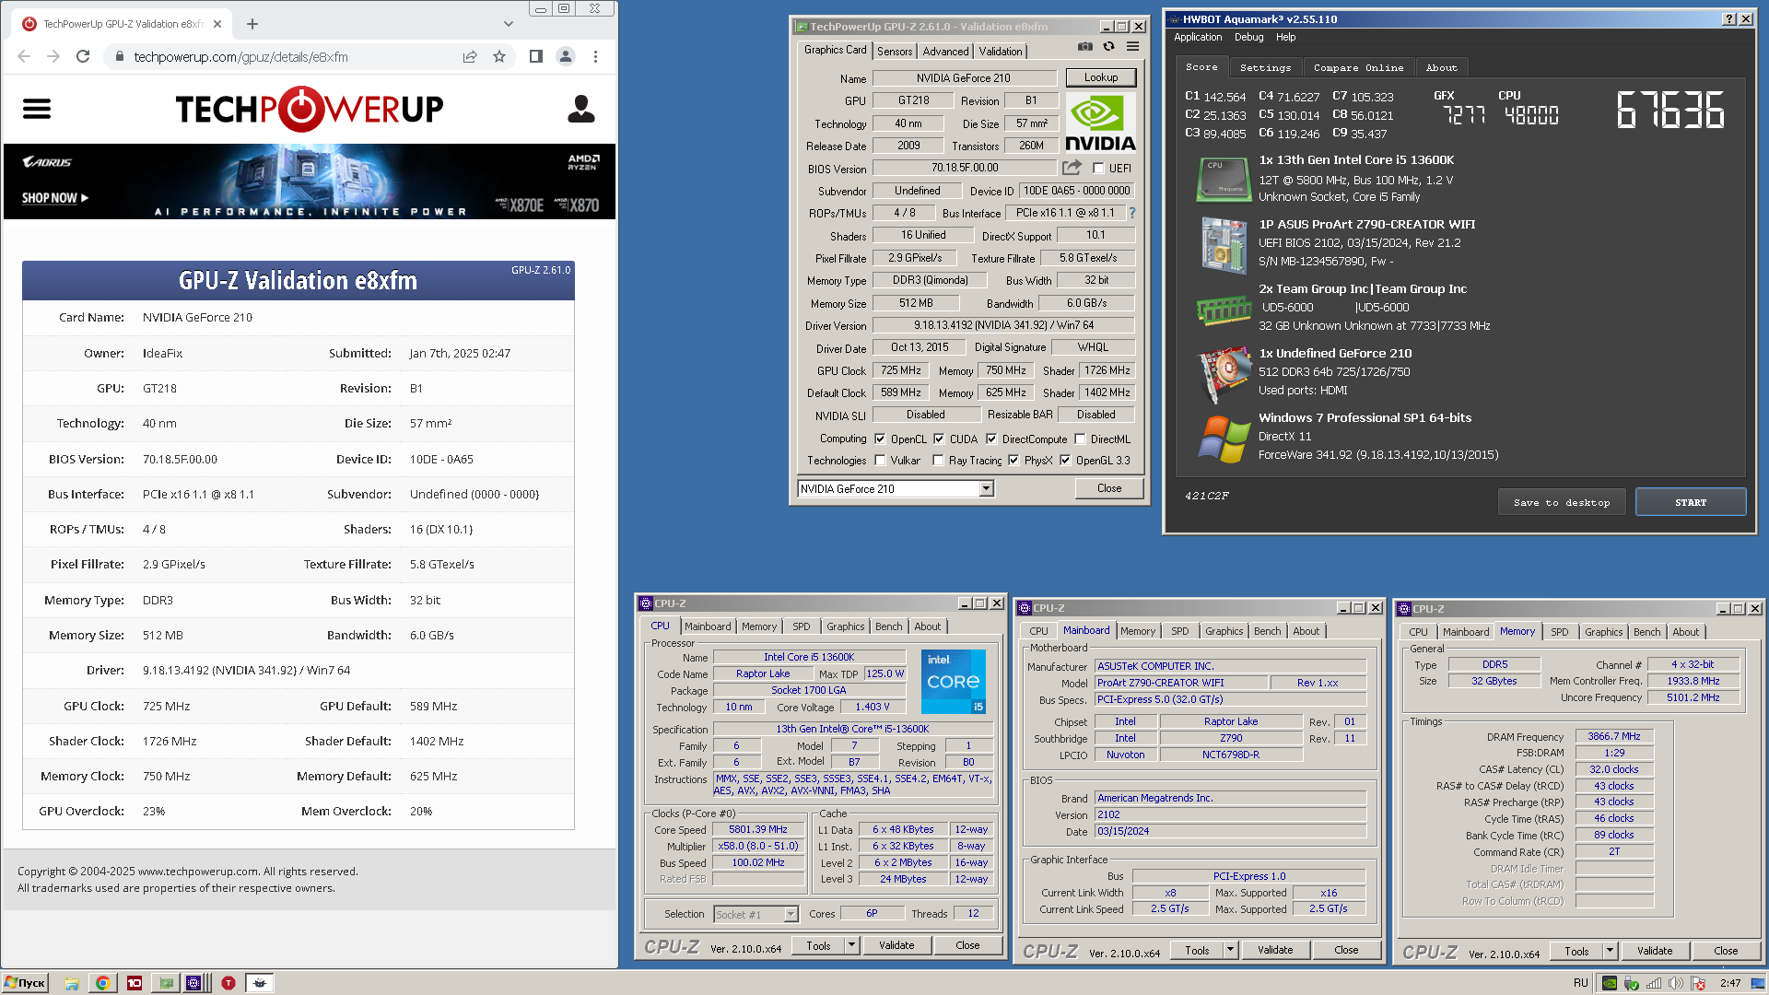The height and width of the screenshot is (995, 1769).
Task: Click the TechPowerUp logo
Action: tap(310, 109)
